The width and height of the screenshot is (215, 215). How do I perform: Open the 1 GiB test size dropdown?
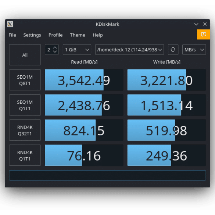77,50
